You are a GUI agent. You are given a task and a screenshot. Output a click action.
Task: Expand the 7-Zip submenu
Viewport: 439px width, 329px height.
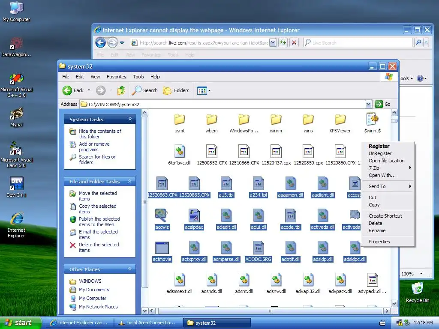coord(388,168)
